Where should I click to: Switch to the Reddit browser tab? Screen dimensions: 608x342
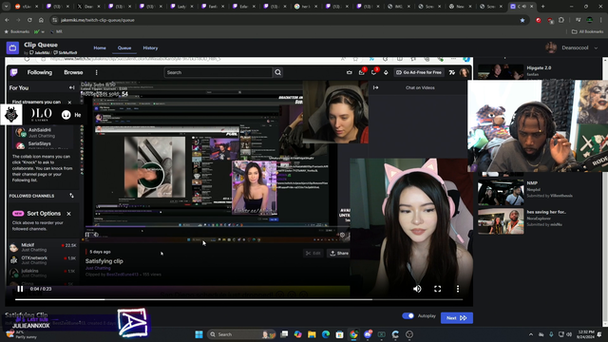(26, 7)
